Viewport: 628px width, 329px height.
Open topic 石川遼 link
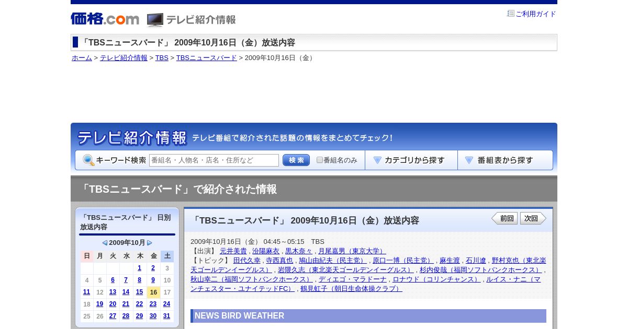[x=476, y=261]
